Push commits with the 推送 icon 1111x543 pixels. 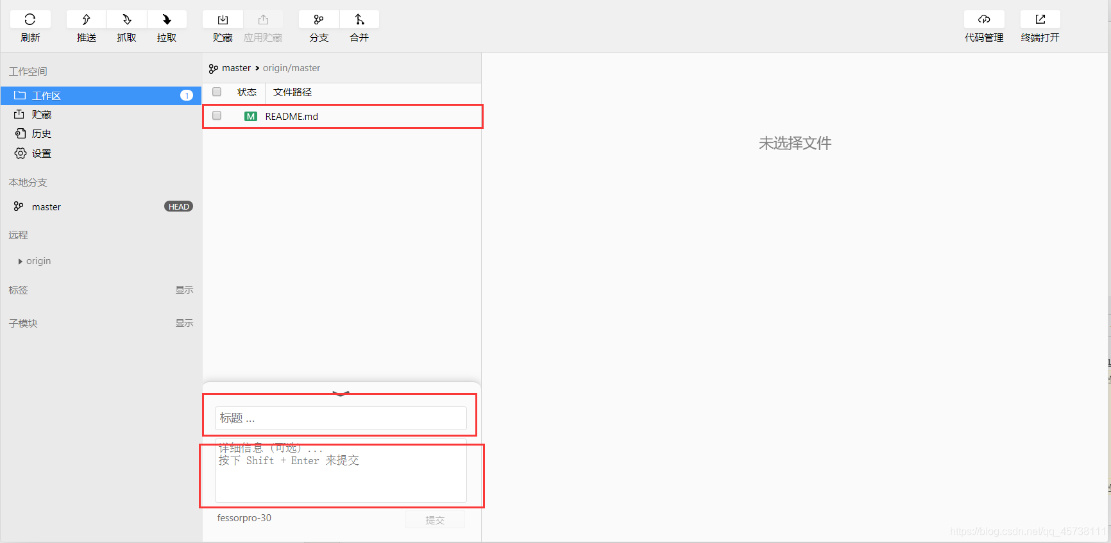87,20
